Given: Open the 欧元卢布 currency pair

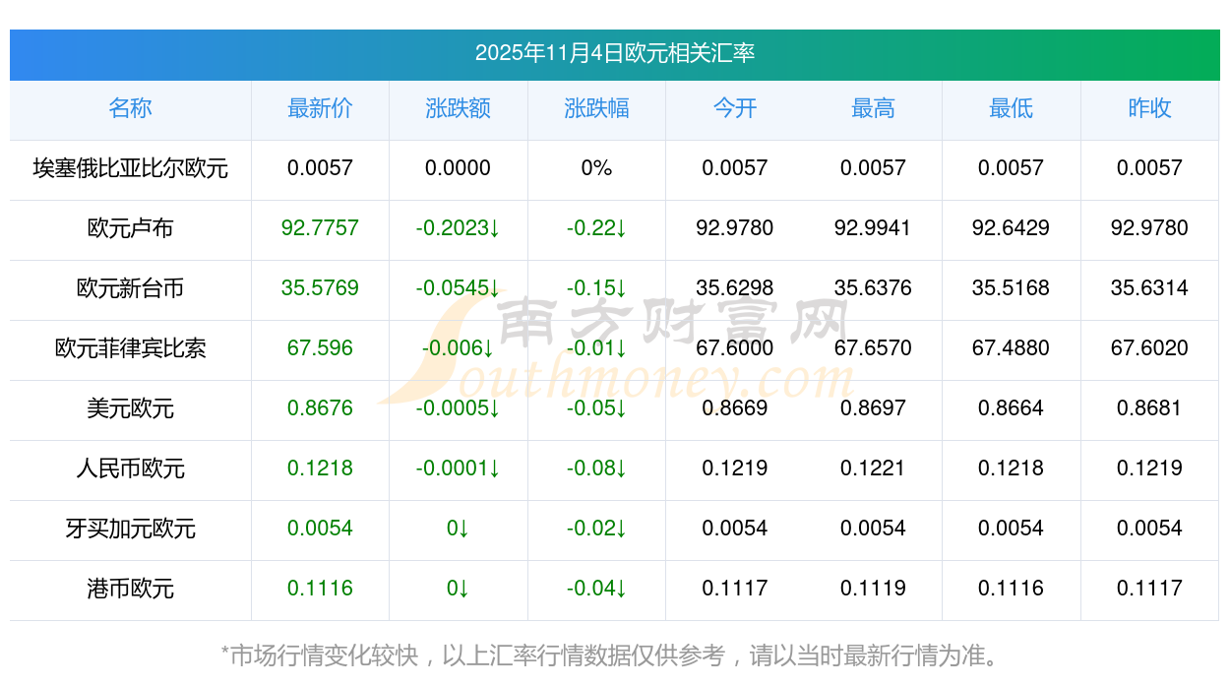Looking at the screenshot, I should click(x=130, y=229).
